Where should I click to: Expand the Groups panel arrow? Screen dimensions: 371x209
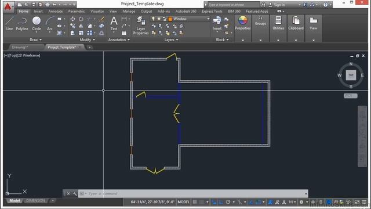[260, 40]
